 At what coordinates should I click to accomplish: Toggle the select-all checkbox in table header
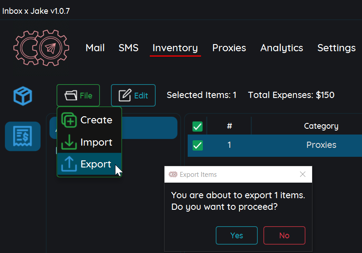tap(197, 126)
